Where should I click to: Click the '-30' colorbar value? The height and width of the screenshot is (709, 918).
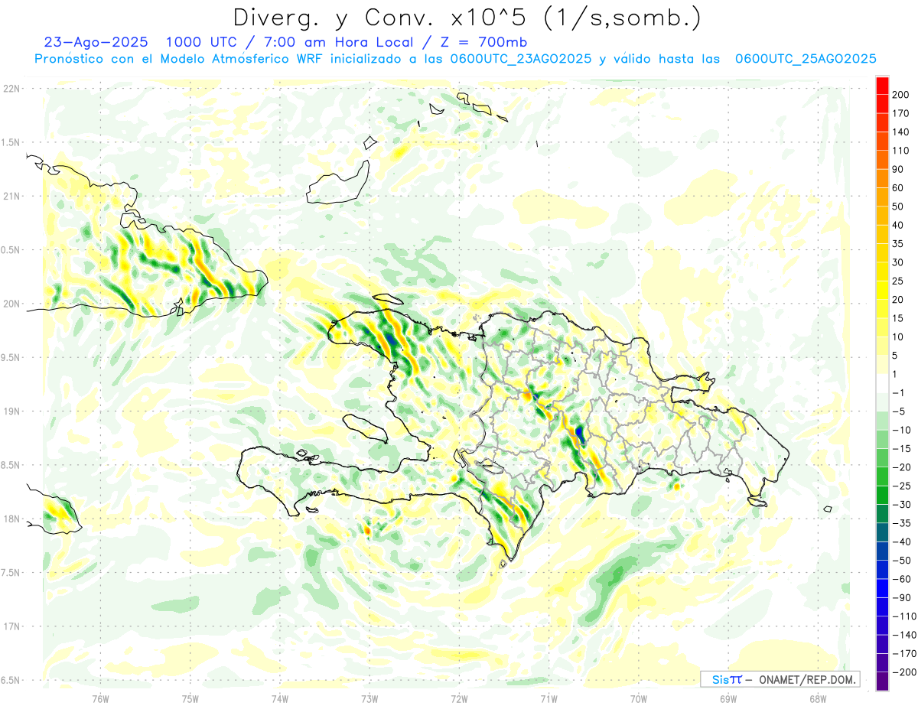[900, 504]
